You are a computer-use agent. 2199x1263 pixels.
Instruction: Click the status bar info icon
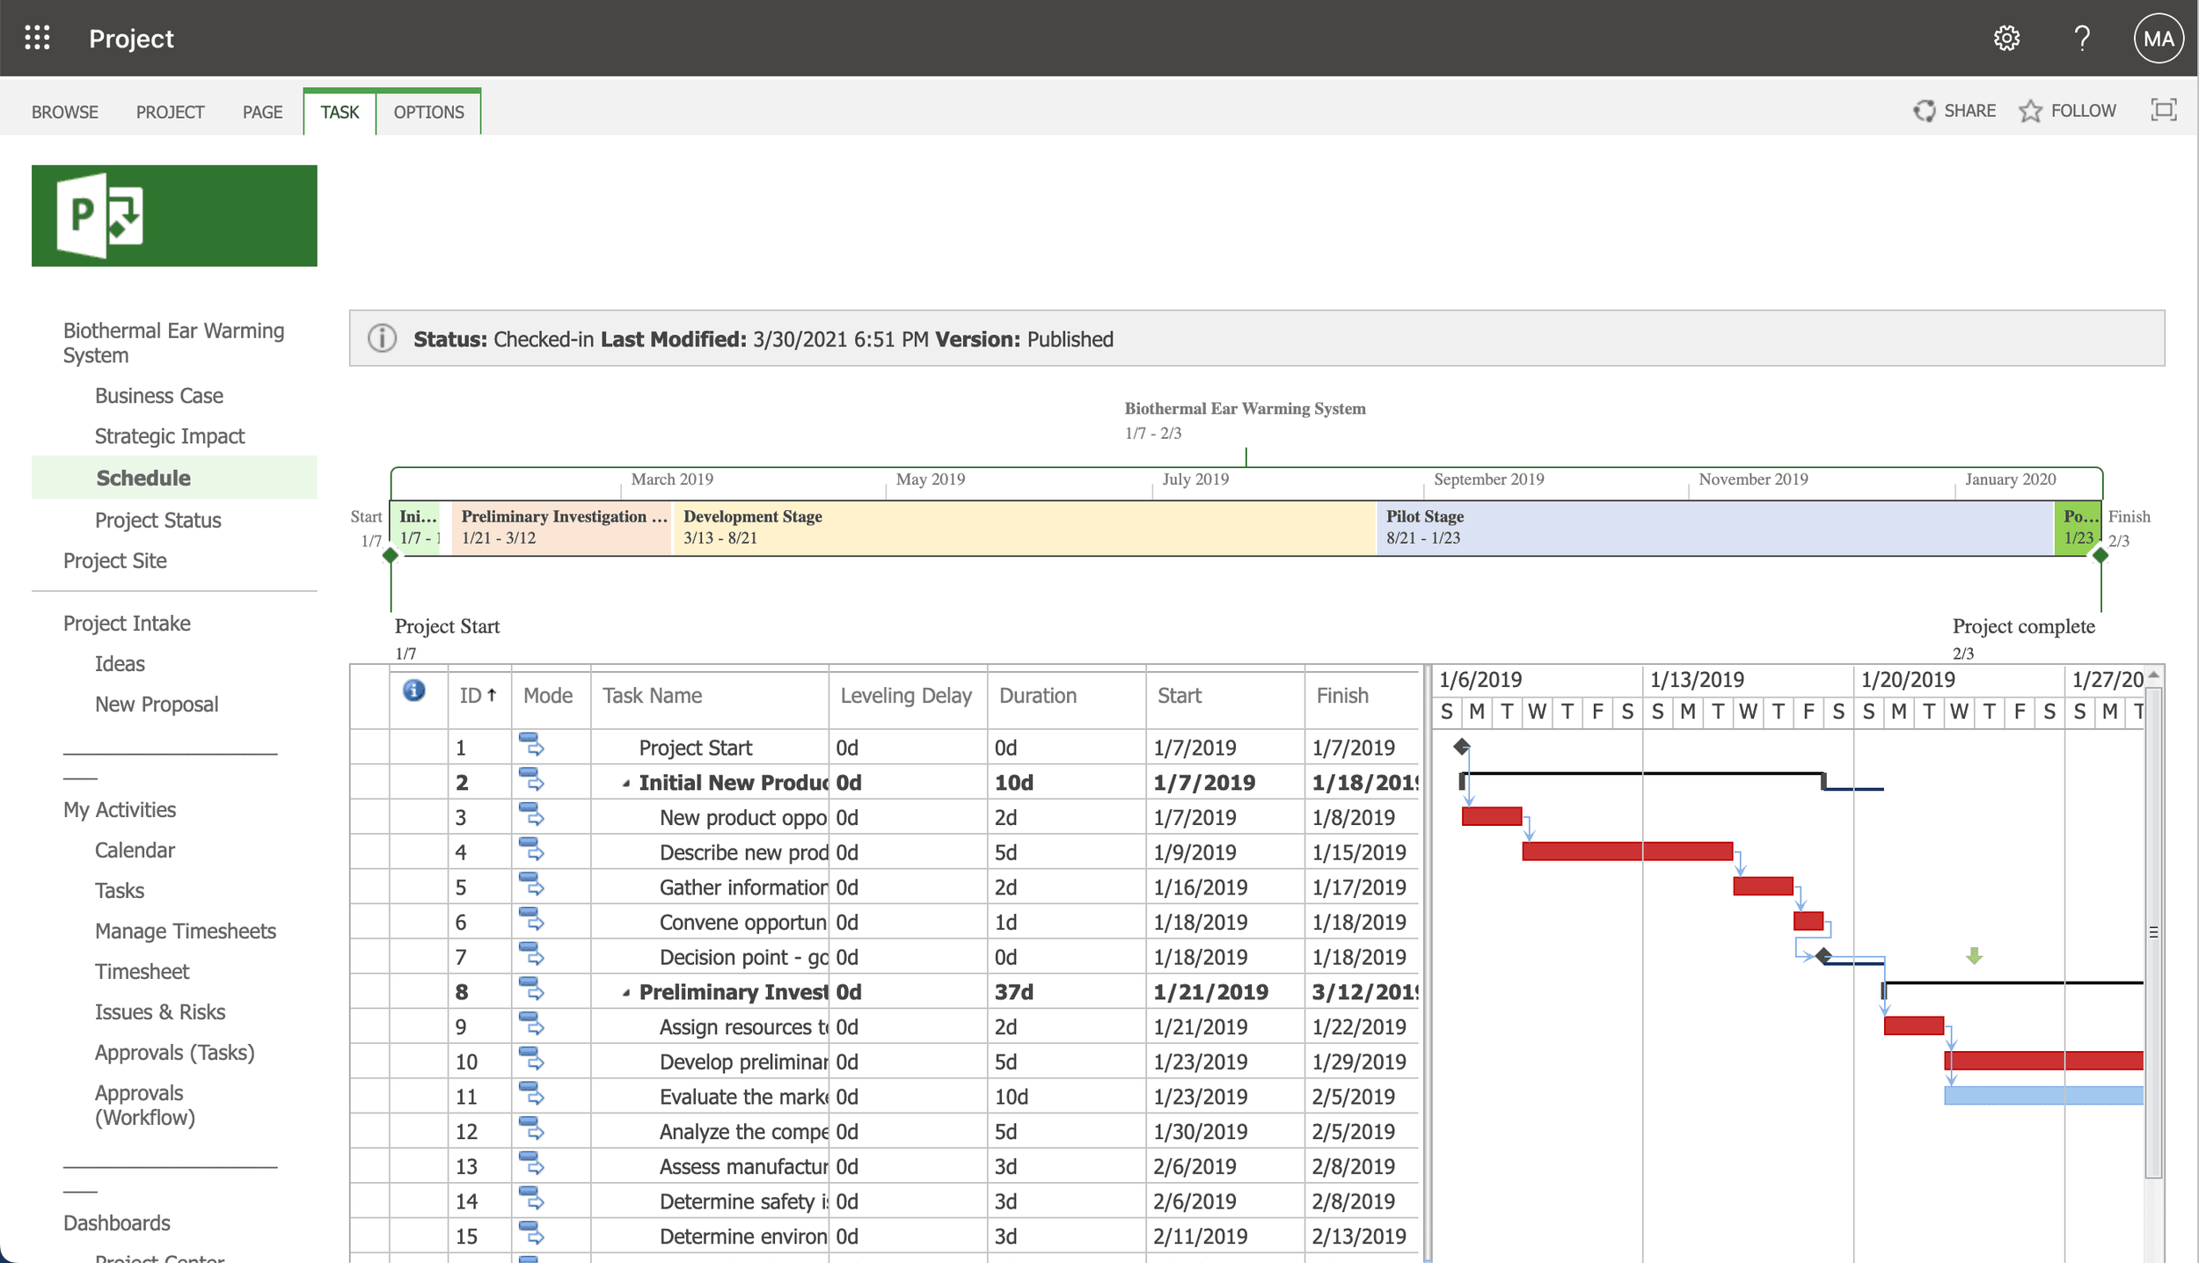382,339
